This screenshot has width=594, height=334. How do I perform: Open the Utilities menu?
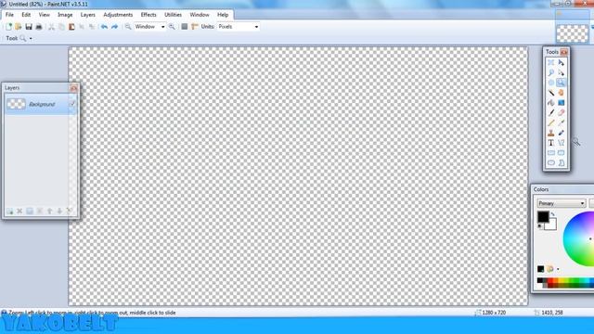pos(174,15)
